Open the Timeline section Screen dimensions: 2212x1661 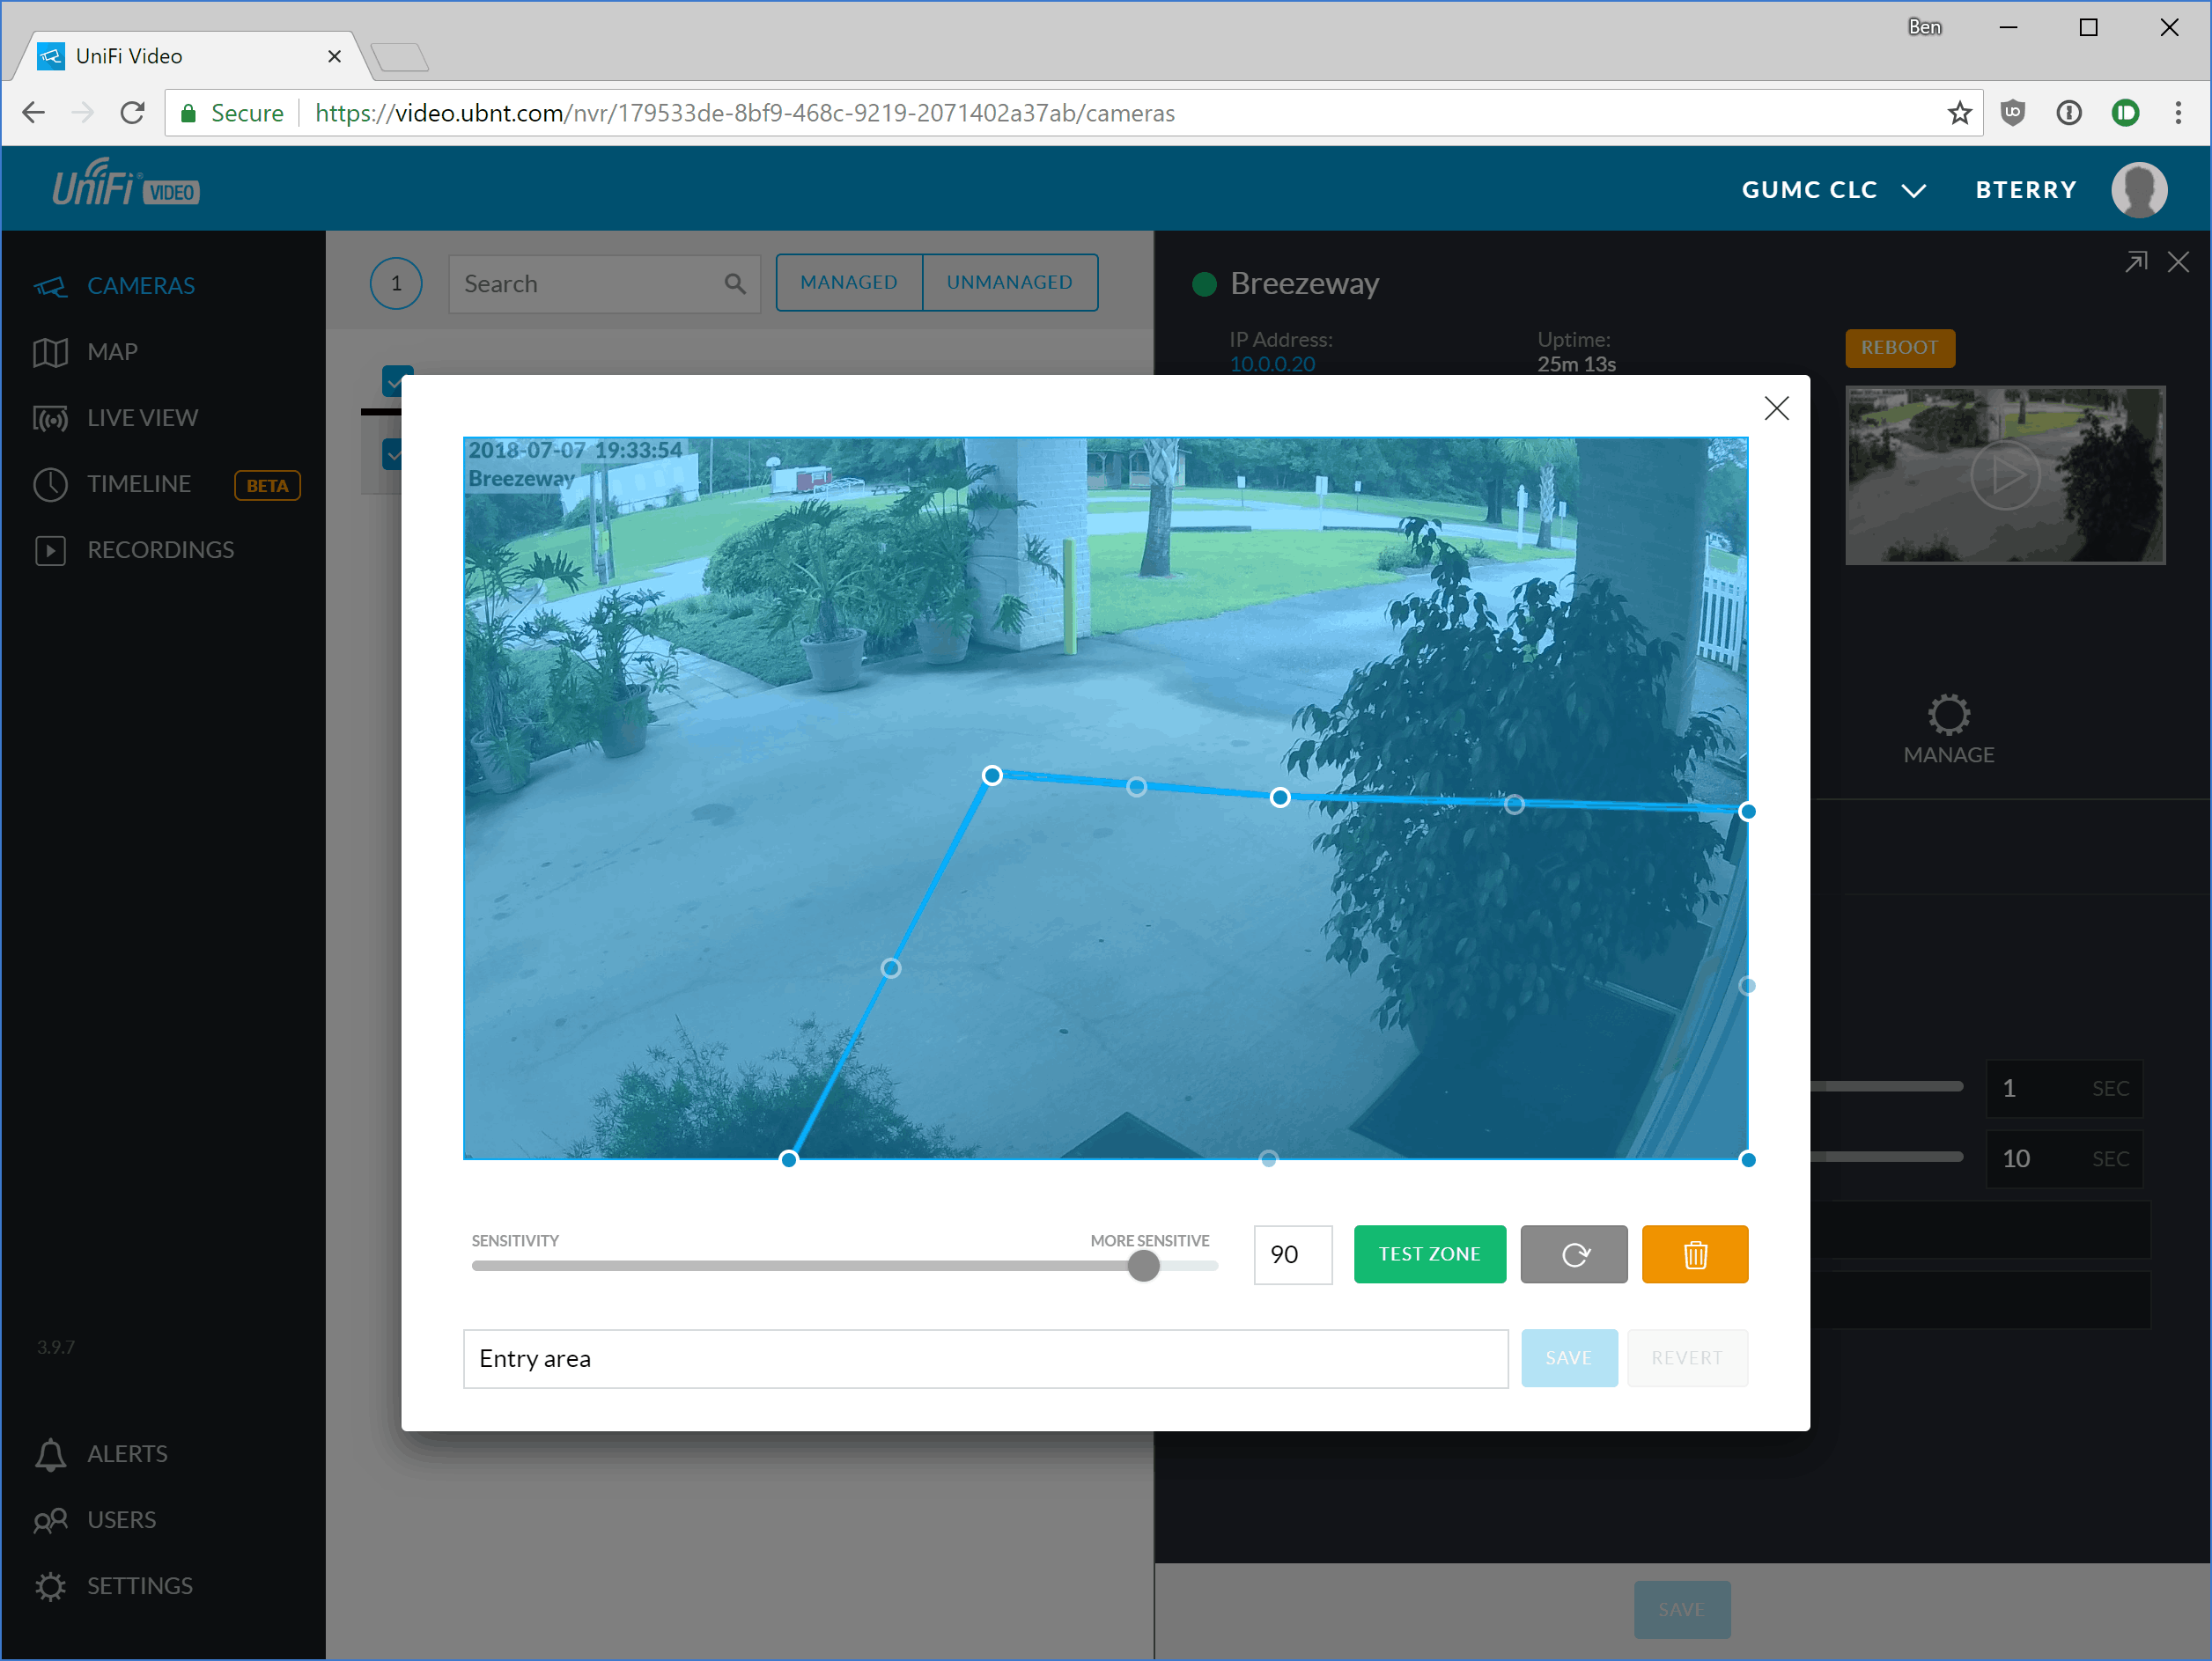click(x=111, y=484)
